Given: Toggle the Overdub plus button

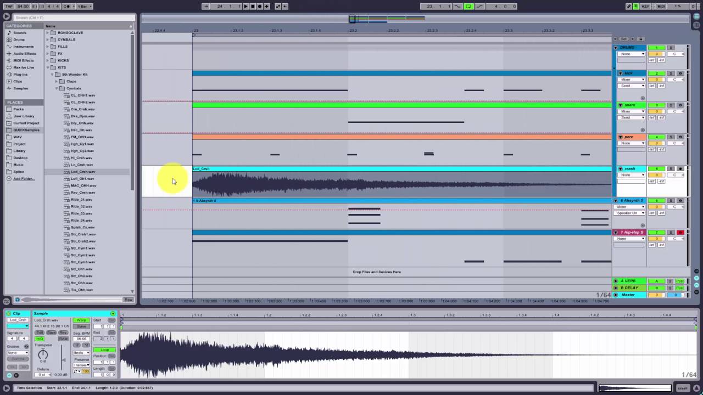Looking at the screenshot, I should pos(267,7).
